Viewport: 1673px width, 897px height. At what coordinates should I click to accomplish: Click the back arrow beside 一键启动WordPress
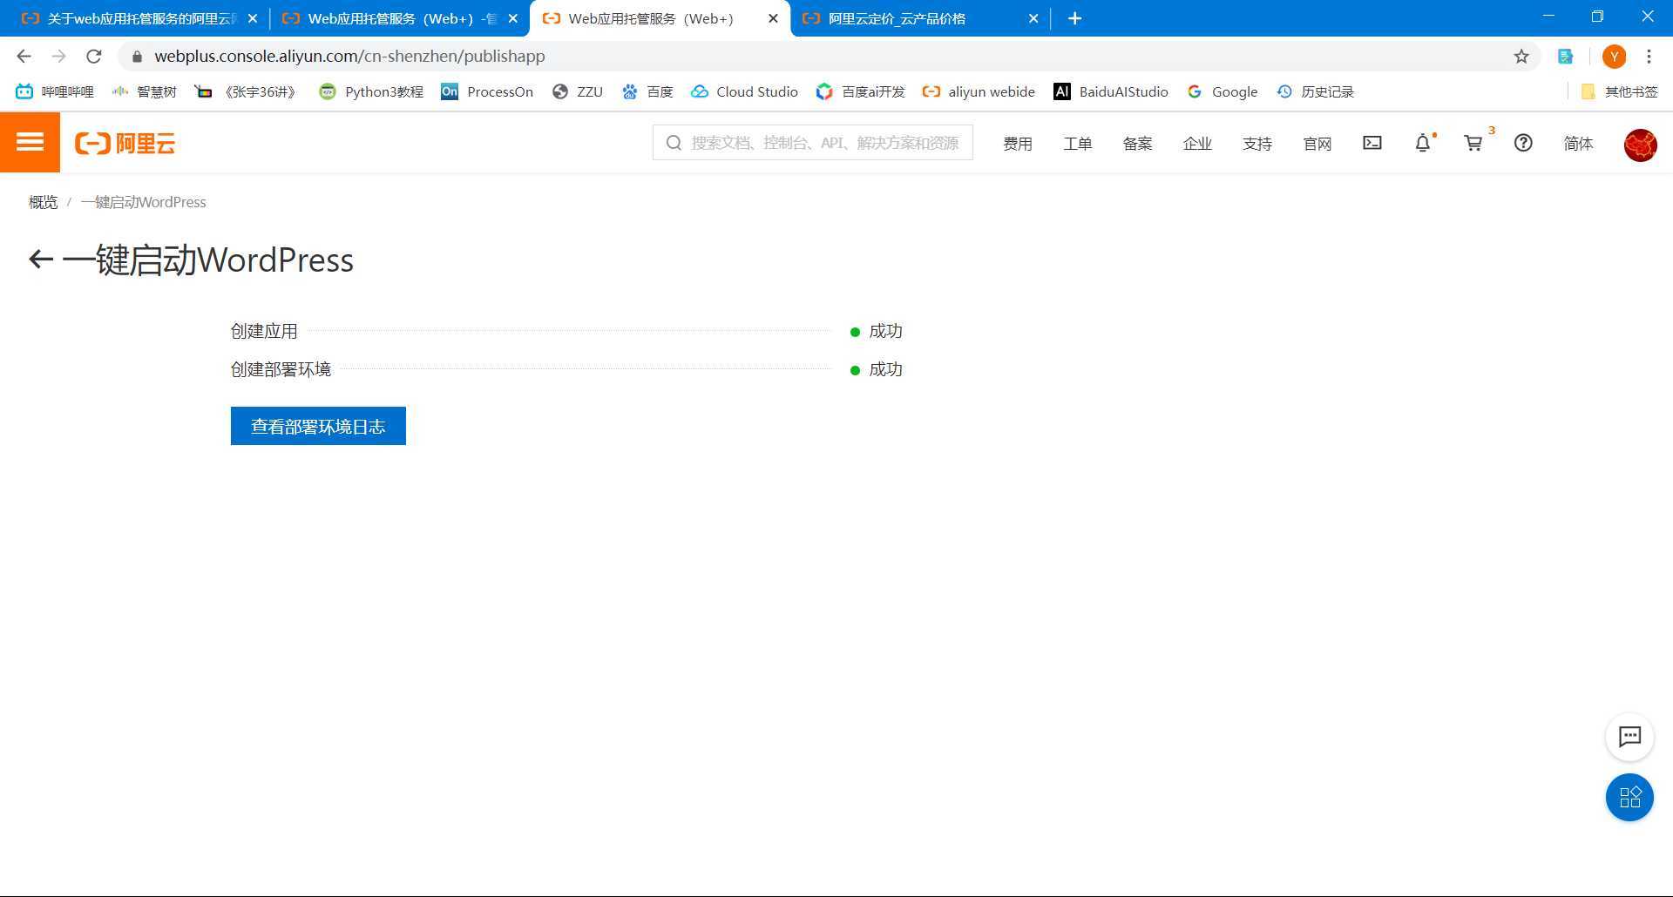click(x=41, y=260)
